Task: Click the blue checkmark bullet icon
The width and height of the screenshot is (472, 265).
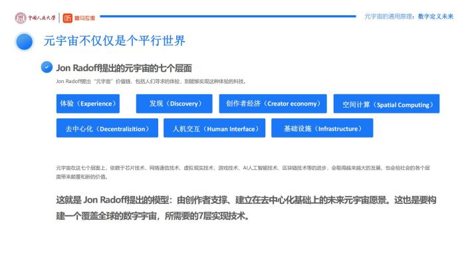Action: [47, 67]
